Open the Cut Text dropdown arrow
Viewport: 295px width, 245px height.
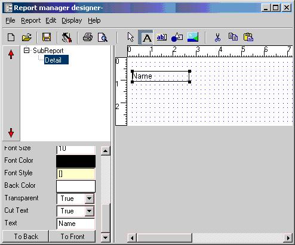[90, 211]
